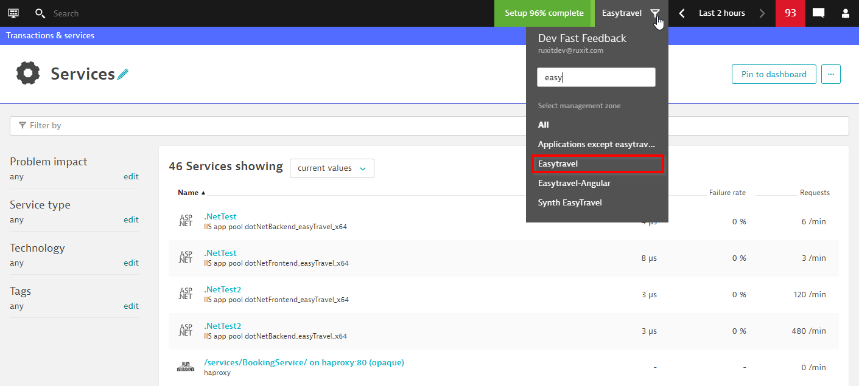Click Pin to dashboard button
Viewport: 859px width, 386px height.
(774, 74)
